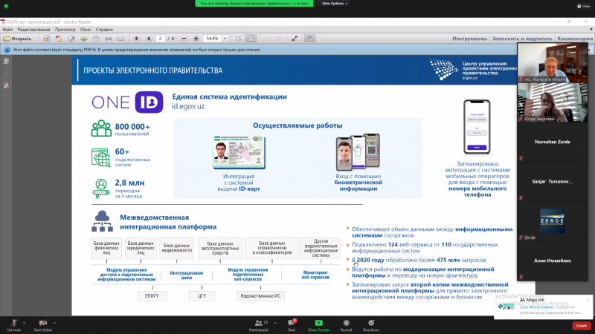Click the read mode expand icon
Screen dimensions: 595x334
pos(295,39)
